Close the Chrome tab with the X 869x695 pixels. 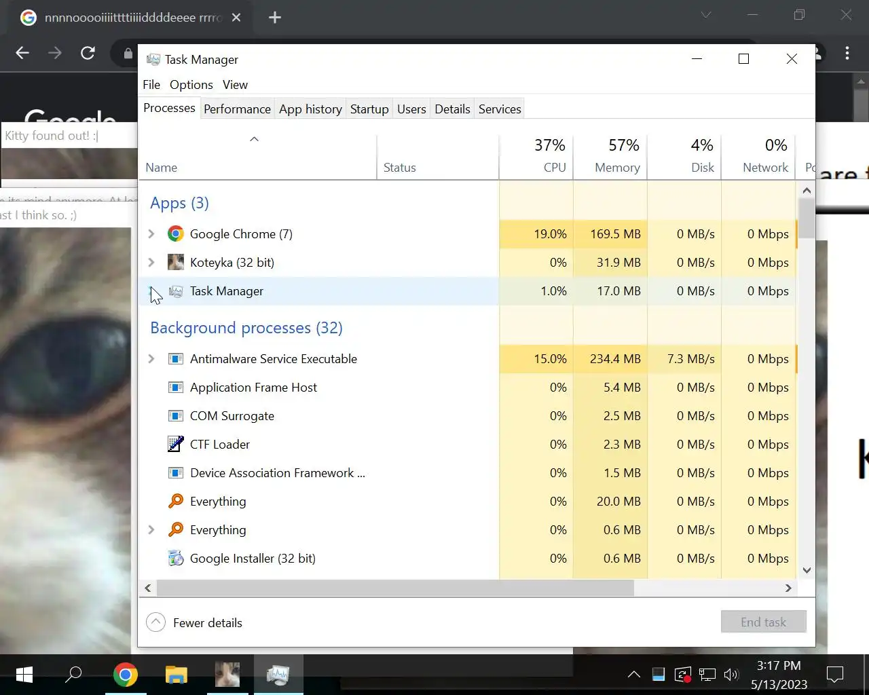point(236,18)
